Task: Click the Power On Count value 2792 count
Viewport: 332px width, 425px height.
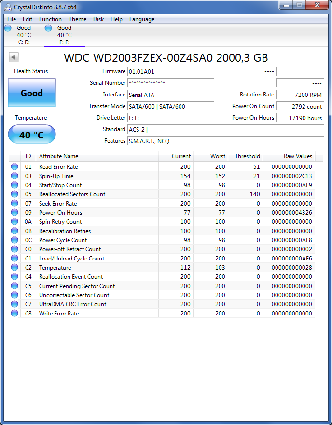Action: point(300,107)
